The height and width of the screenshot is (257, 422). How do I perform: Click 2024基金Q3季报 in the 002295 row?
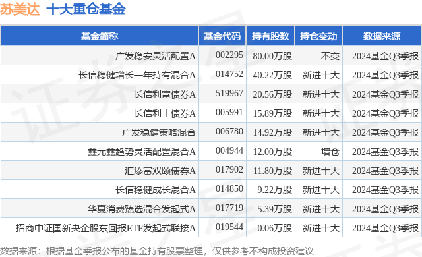tap(385, 56)
